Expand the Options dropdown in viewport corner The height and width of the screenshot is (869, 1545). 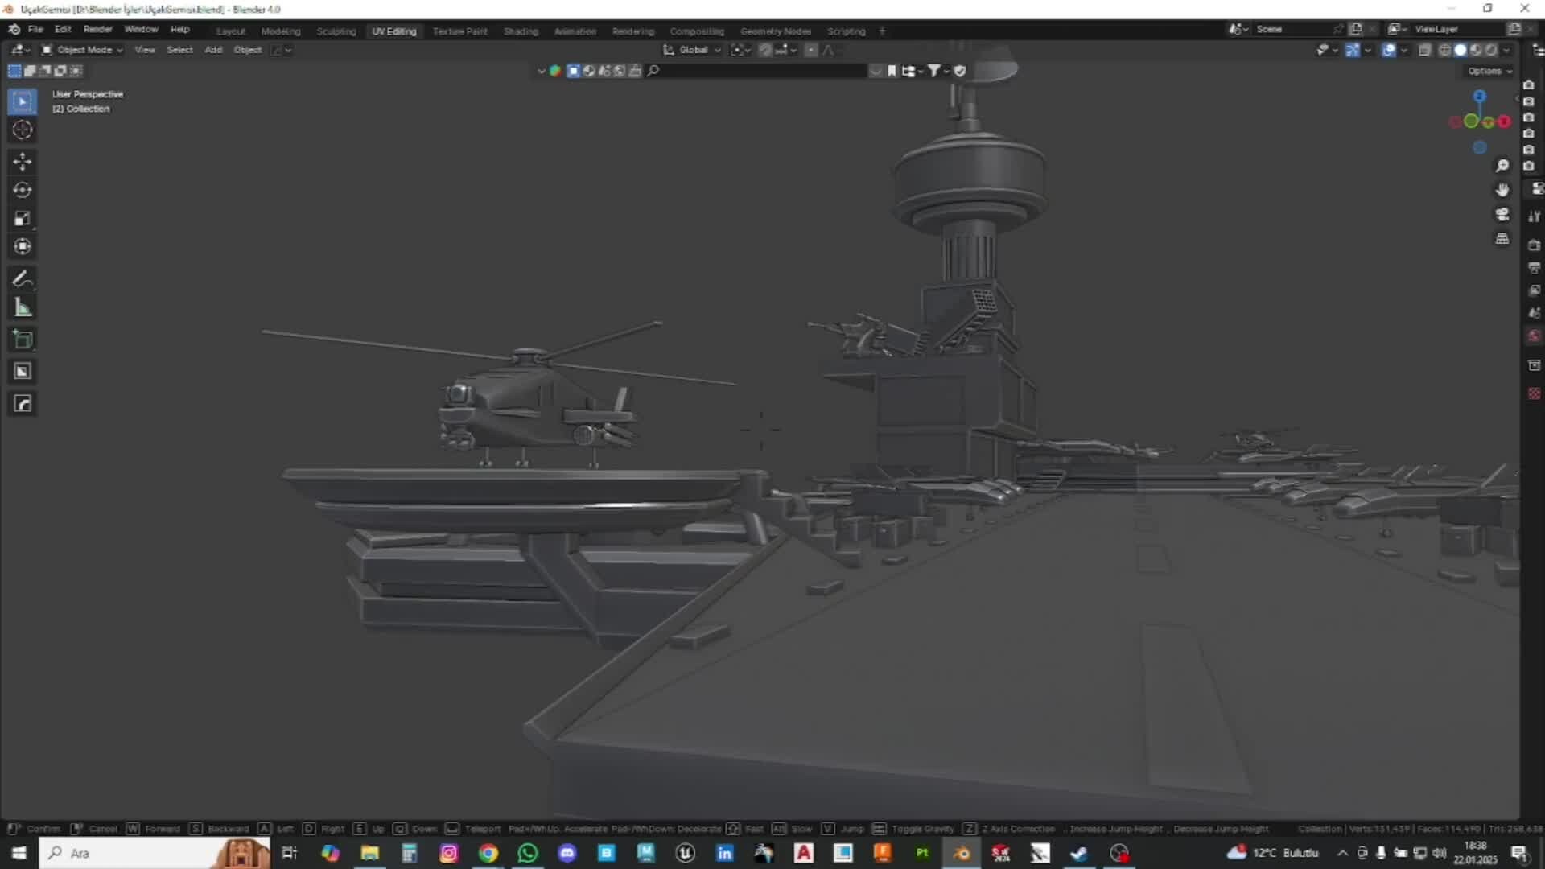point(1487,71)
